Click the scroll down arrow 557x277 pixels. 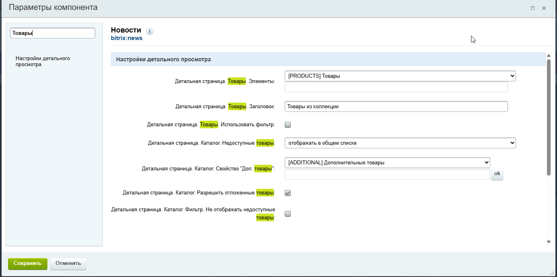click(549, 242)
